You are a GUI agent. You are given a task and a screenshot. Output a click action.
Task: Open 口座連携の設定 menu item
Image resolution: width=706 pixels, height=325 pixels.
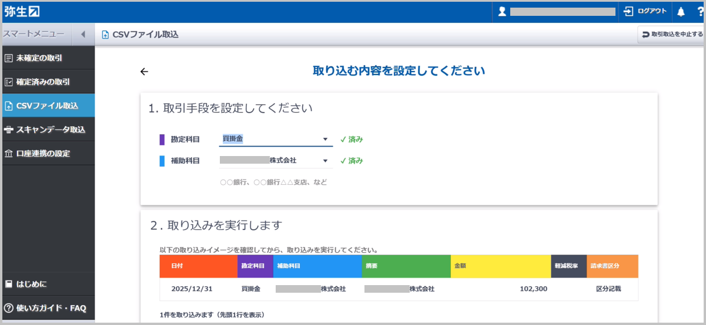point(48,154)
